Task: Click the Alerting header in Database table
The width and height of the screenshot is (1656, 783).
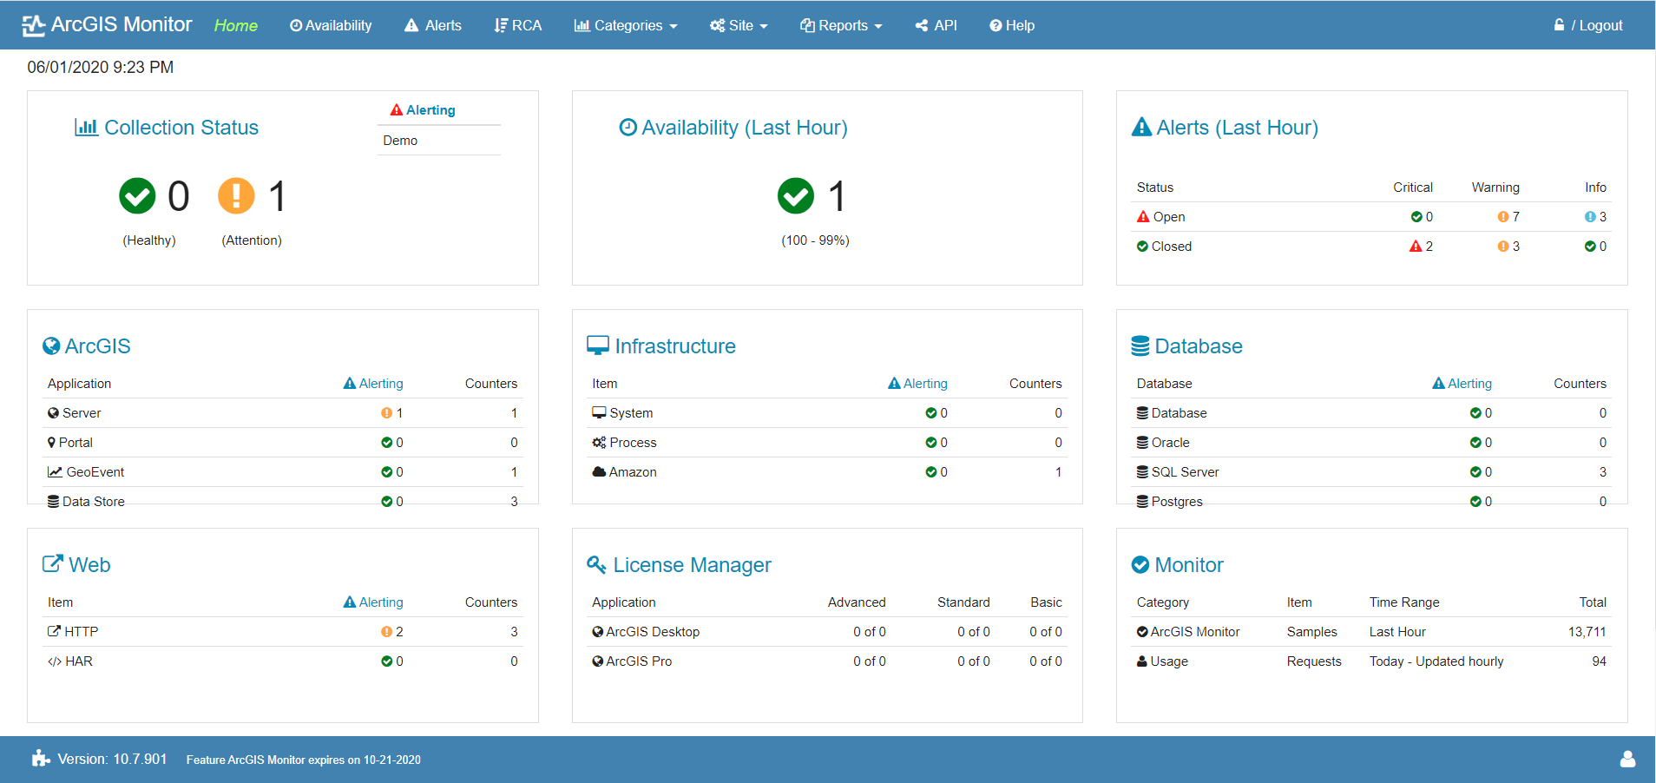Action: point(1462,384)
